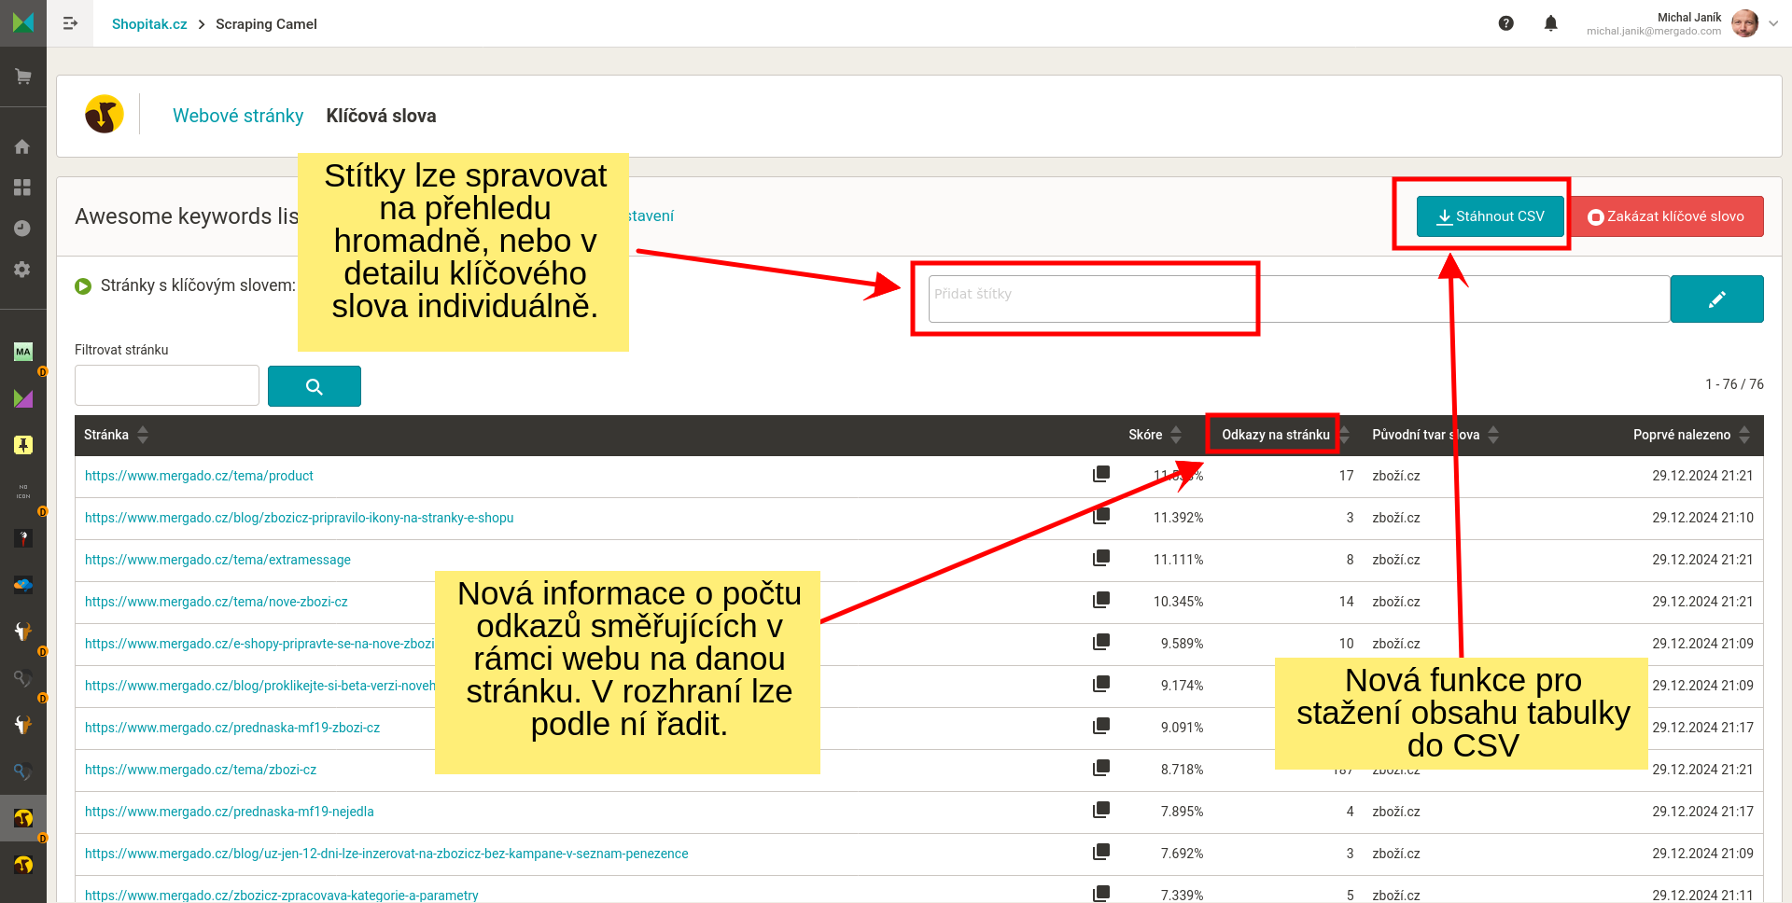Sort by Odkazy na stránku column arrows
Image resolution: width=1792 pixels, height=903 pixels.
(x=1344, y=435)
